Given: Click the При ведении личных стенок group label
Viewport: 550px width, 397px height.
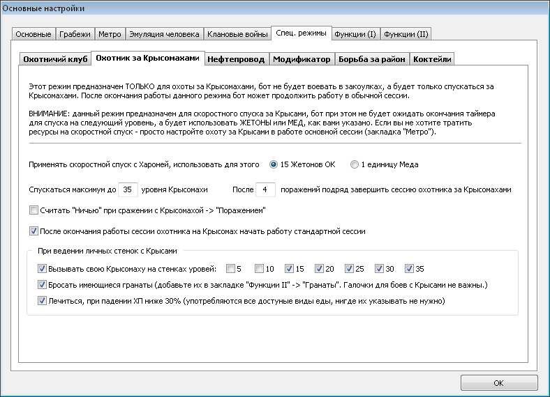Looking at the screenshot, I should pos(107,251).
